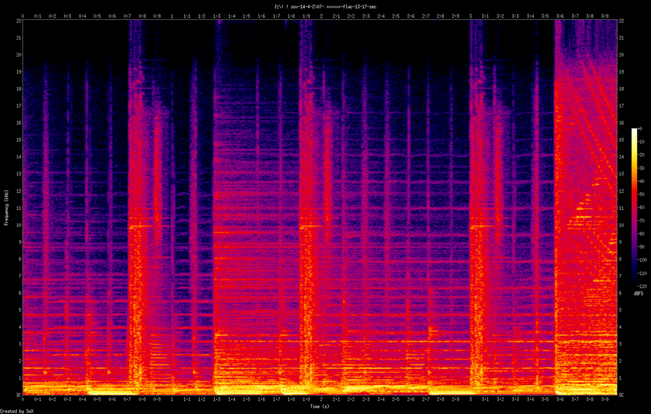Select the '-70' legend value
The height and width of the screenshot is (414, 651).
tap(642, 220)
